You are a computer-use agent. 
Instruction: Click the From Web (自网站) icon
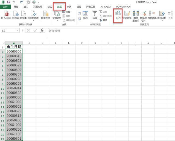click(16, 15)
